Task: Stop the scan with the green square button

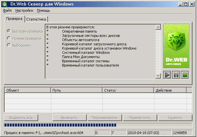Action: (185, 75)
